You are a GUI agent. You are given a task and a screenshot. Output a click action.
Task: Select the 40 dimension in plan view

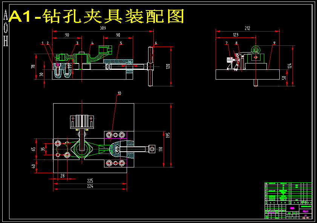pos(33,166)
